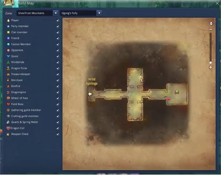This screenshot has width=221, height=175.
Task: Click the Player arrow legend icon
Action: (9, 21)
